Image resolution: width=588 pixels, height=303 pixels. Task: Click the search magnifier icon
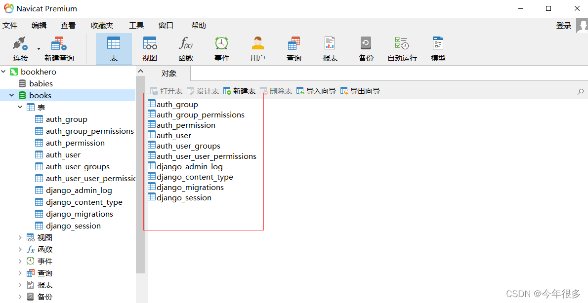(x=581, y=91)
